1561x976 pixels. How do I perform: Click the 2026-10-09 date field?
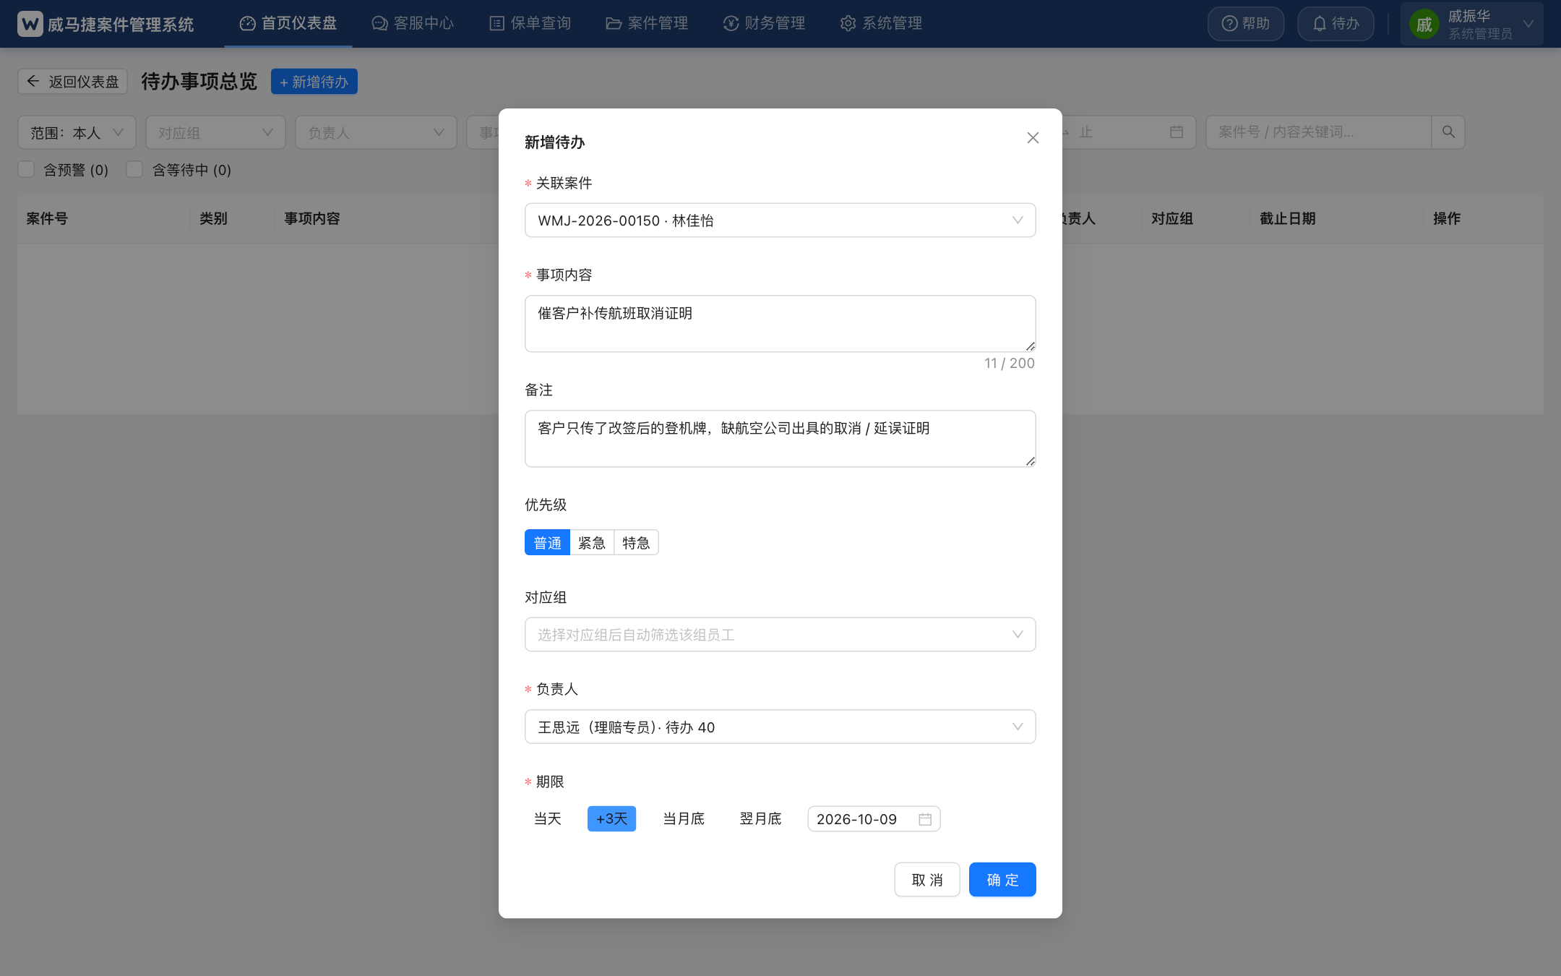point(874,819)
